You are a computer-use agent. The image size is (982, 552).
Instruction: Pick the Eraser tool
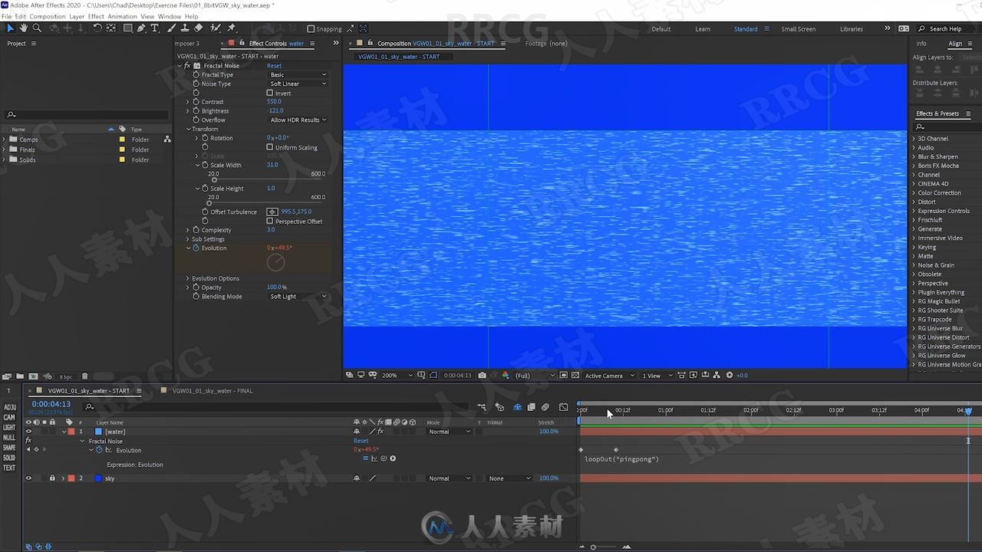pyautogui.click(x=199, y=28)
